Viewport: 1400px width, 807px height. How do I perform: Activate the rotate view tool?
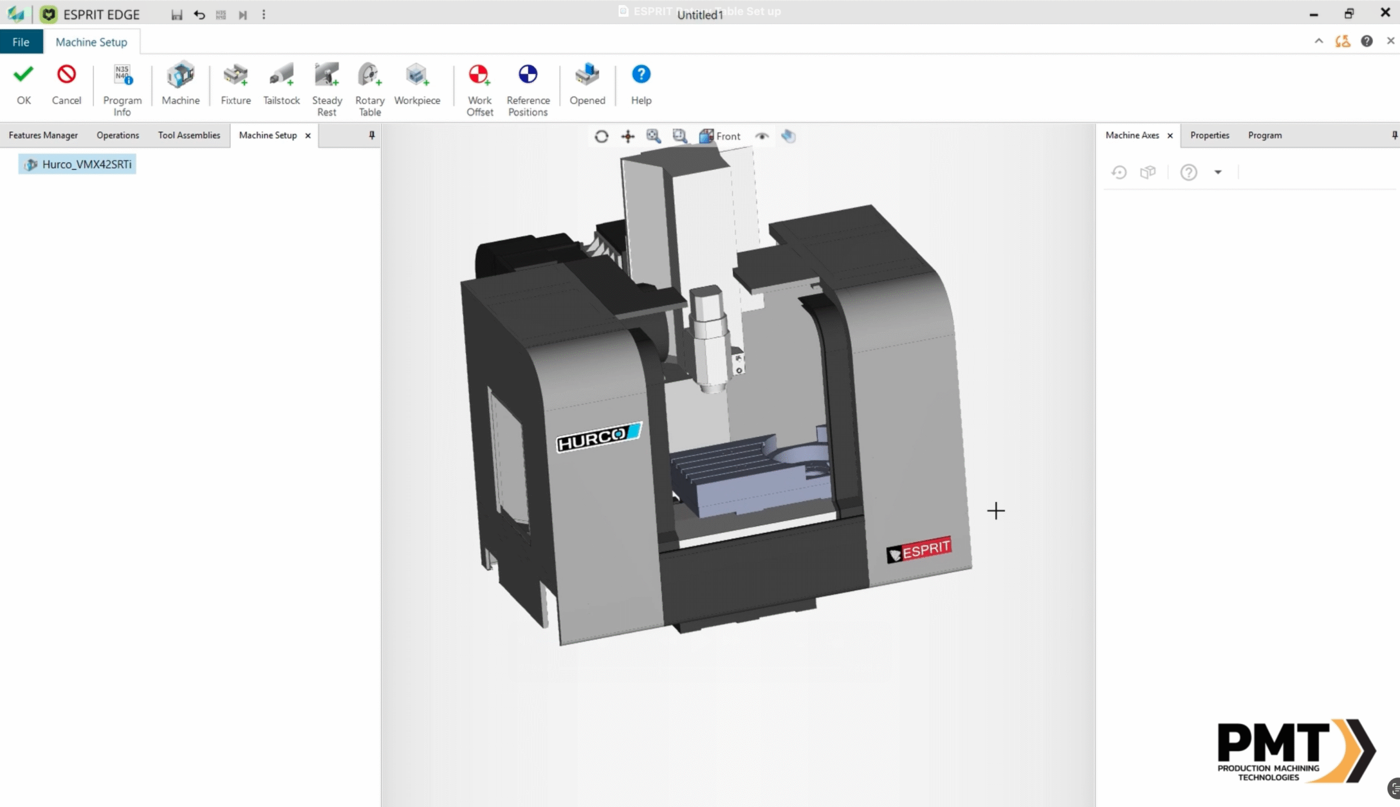coord(601,136)
